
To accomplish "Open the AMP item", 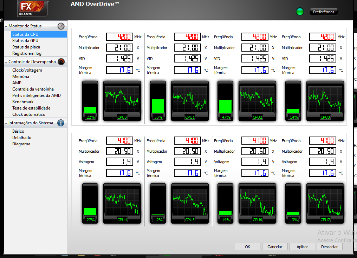I will pos(17,83).
